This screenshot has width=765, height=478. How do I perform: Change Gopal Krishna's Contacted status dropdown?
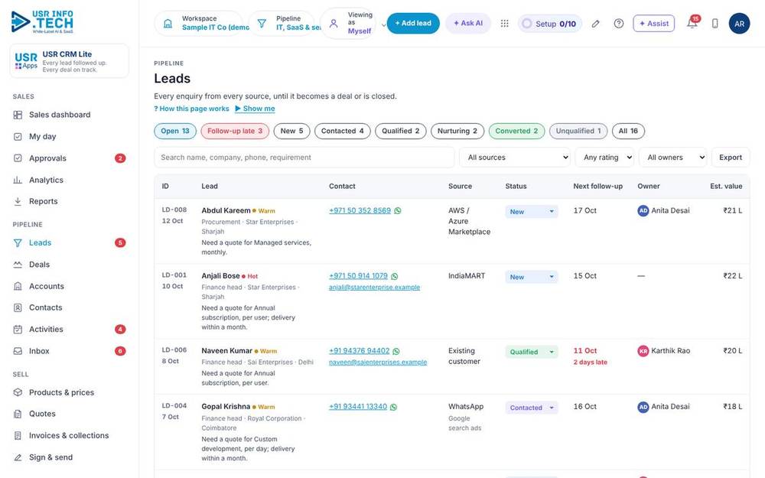click(532, 408)
